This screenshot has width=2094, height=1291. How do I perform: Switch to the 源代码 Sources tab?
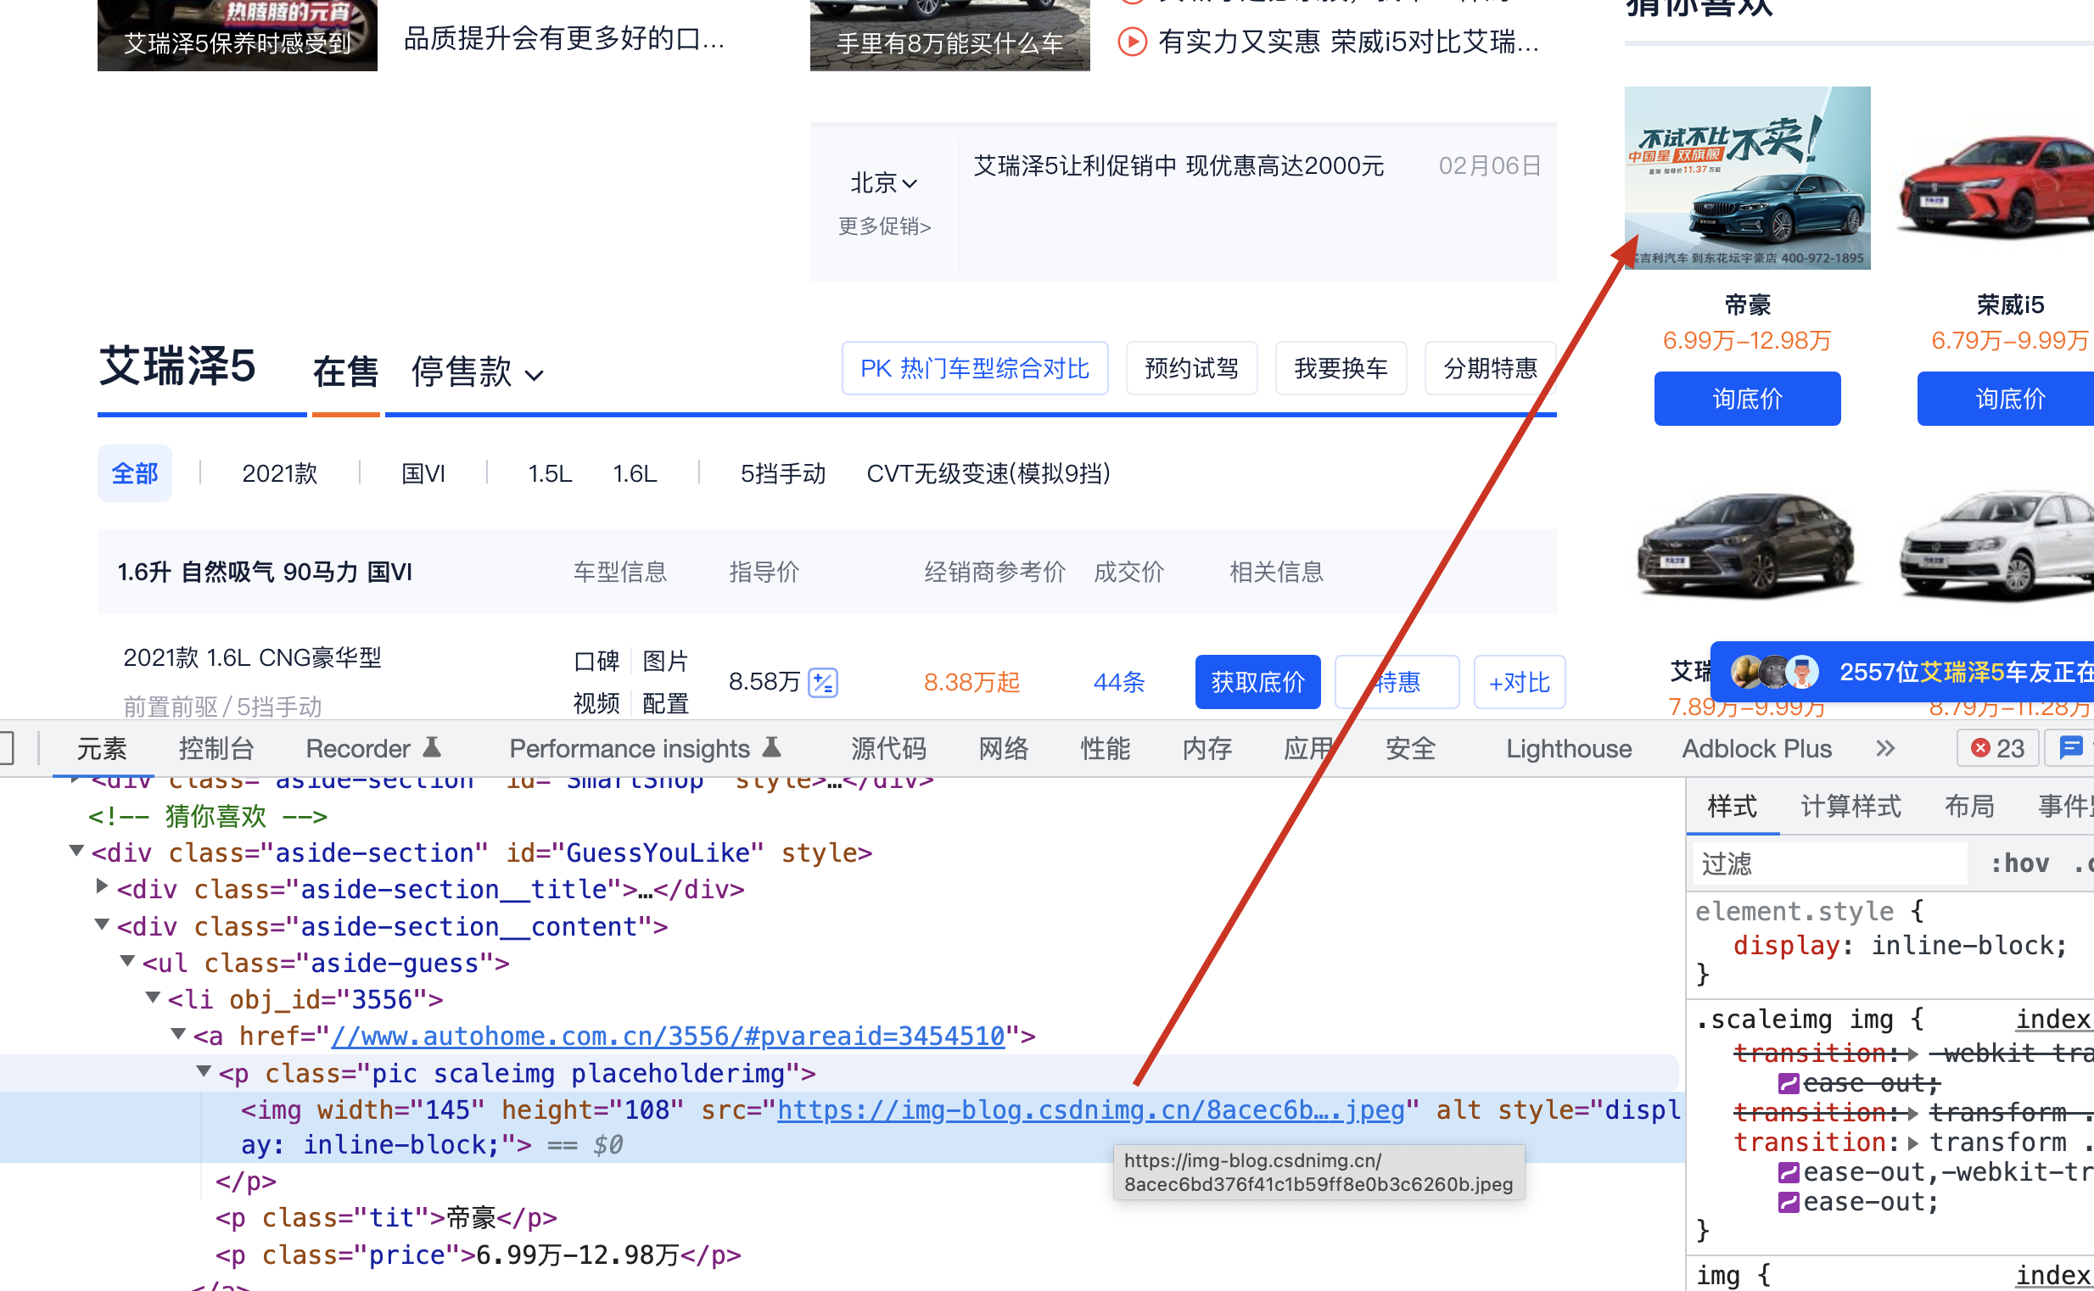pyautogui.click(x=888, y=749)
